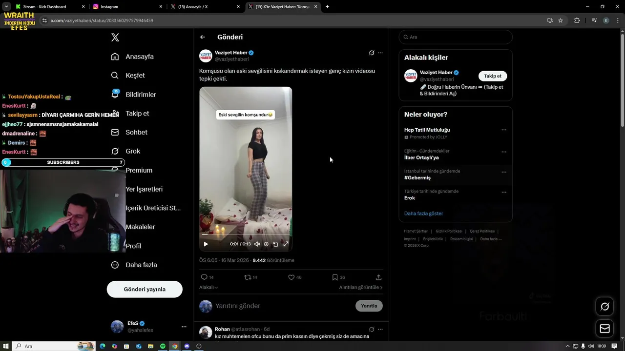Click the Yanıtla reply button
This screenshot has width=625, height=351.
369,306
